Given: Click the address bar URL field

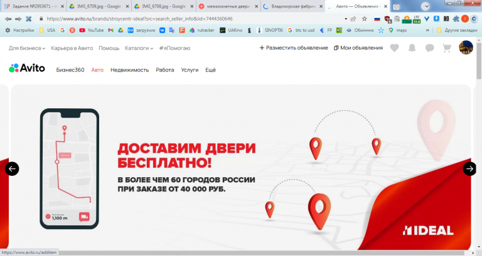Looking at the screenshot, I should coord(194,19).
